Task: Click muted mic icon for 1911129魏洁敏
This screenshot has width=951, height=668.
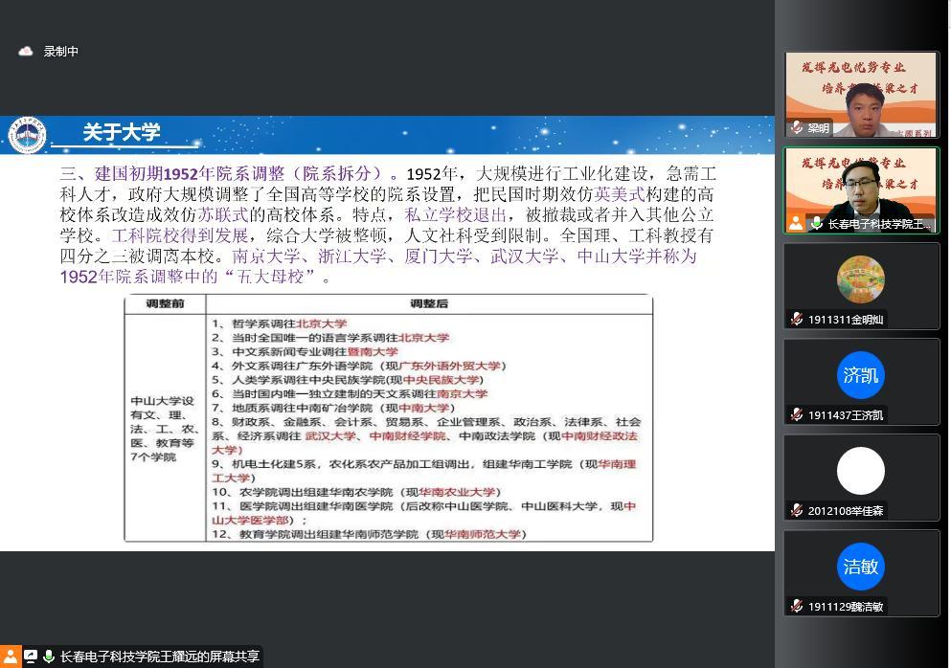Action: [x=797, y=607]
